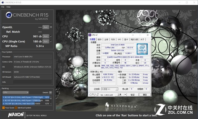
Task: Click the OS field showing Windows 8, 64 Bit
Action: pyautogui.click(x=32, y=67)
